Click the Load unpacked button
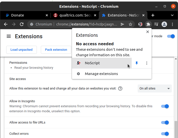The height and width of the screenshot is (138, 178). point(21,50)
